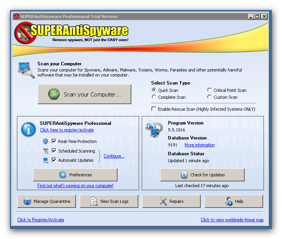The width and height of the screenshot is (282, 239).
Task: Click the globe and monitor update icon
Action: 154,129
